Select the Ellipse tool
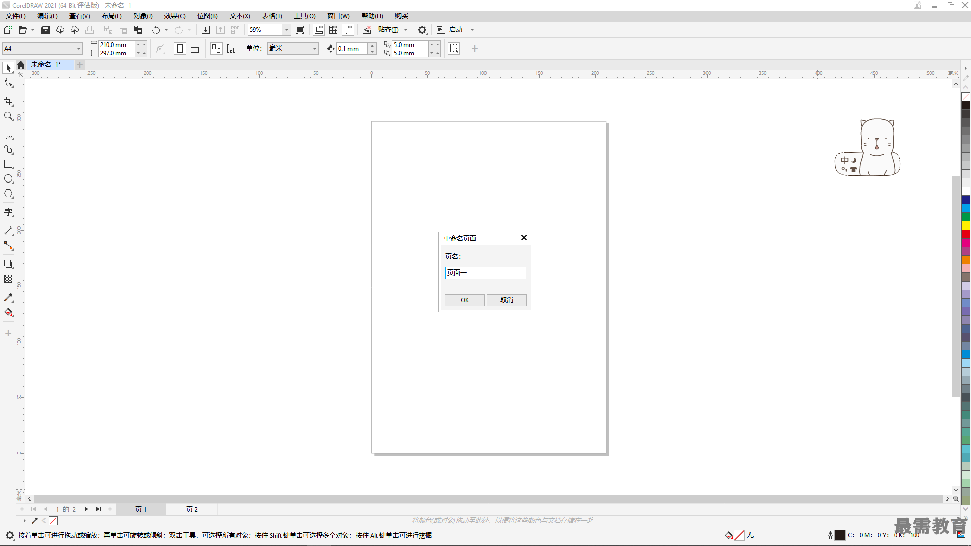971x546 pixels. (8, 179)
